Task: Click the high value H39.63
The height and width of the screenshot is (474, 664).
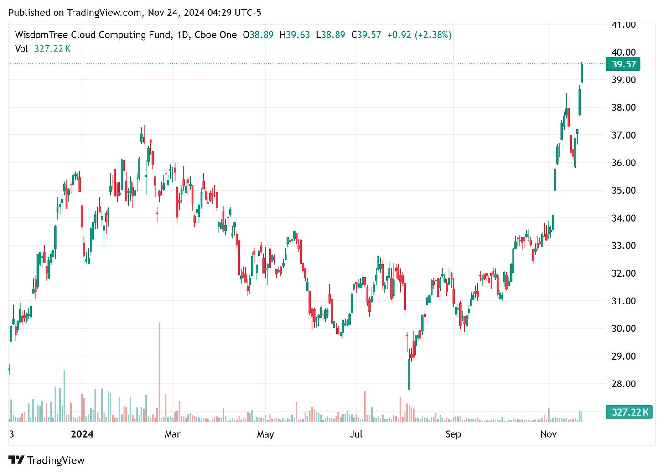Action: [x=295, y=35]
